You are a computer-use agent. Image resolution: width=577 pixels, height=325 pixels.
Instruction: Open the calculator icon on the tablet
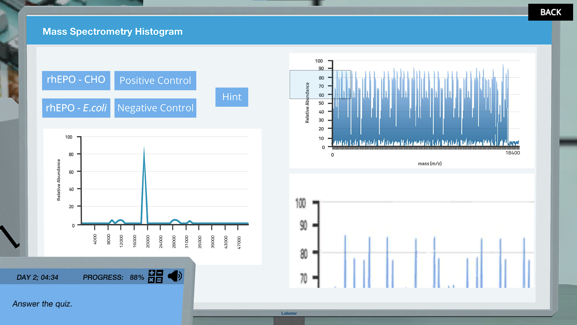point(155,277)
